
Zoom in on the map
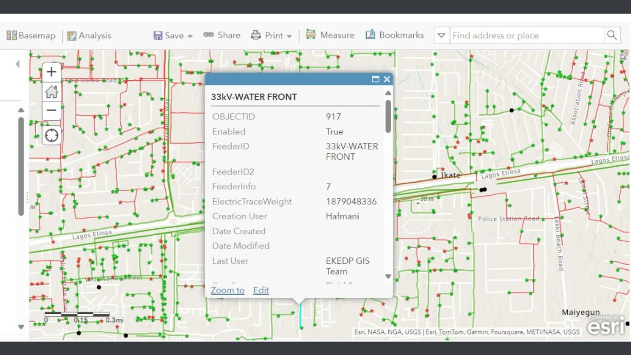(x=51, y=71)
